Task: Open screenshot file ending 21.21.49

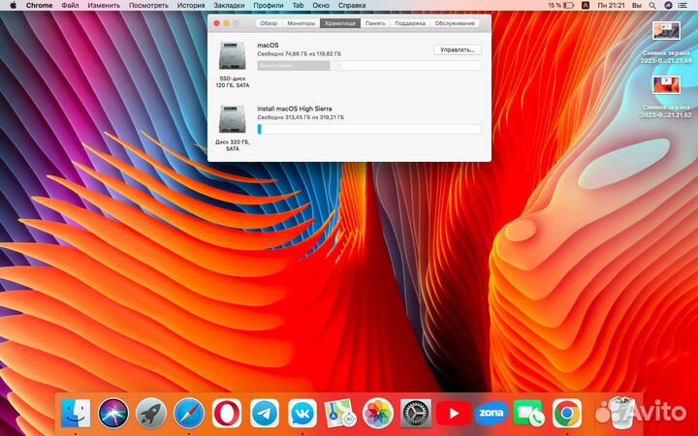Action: click(666, 31)
